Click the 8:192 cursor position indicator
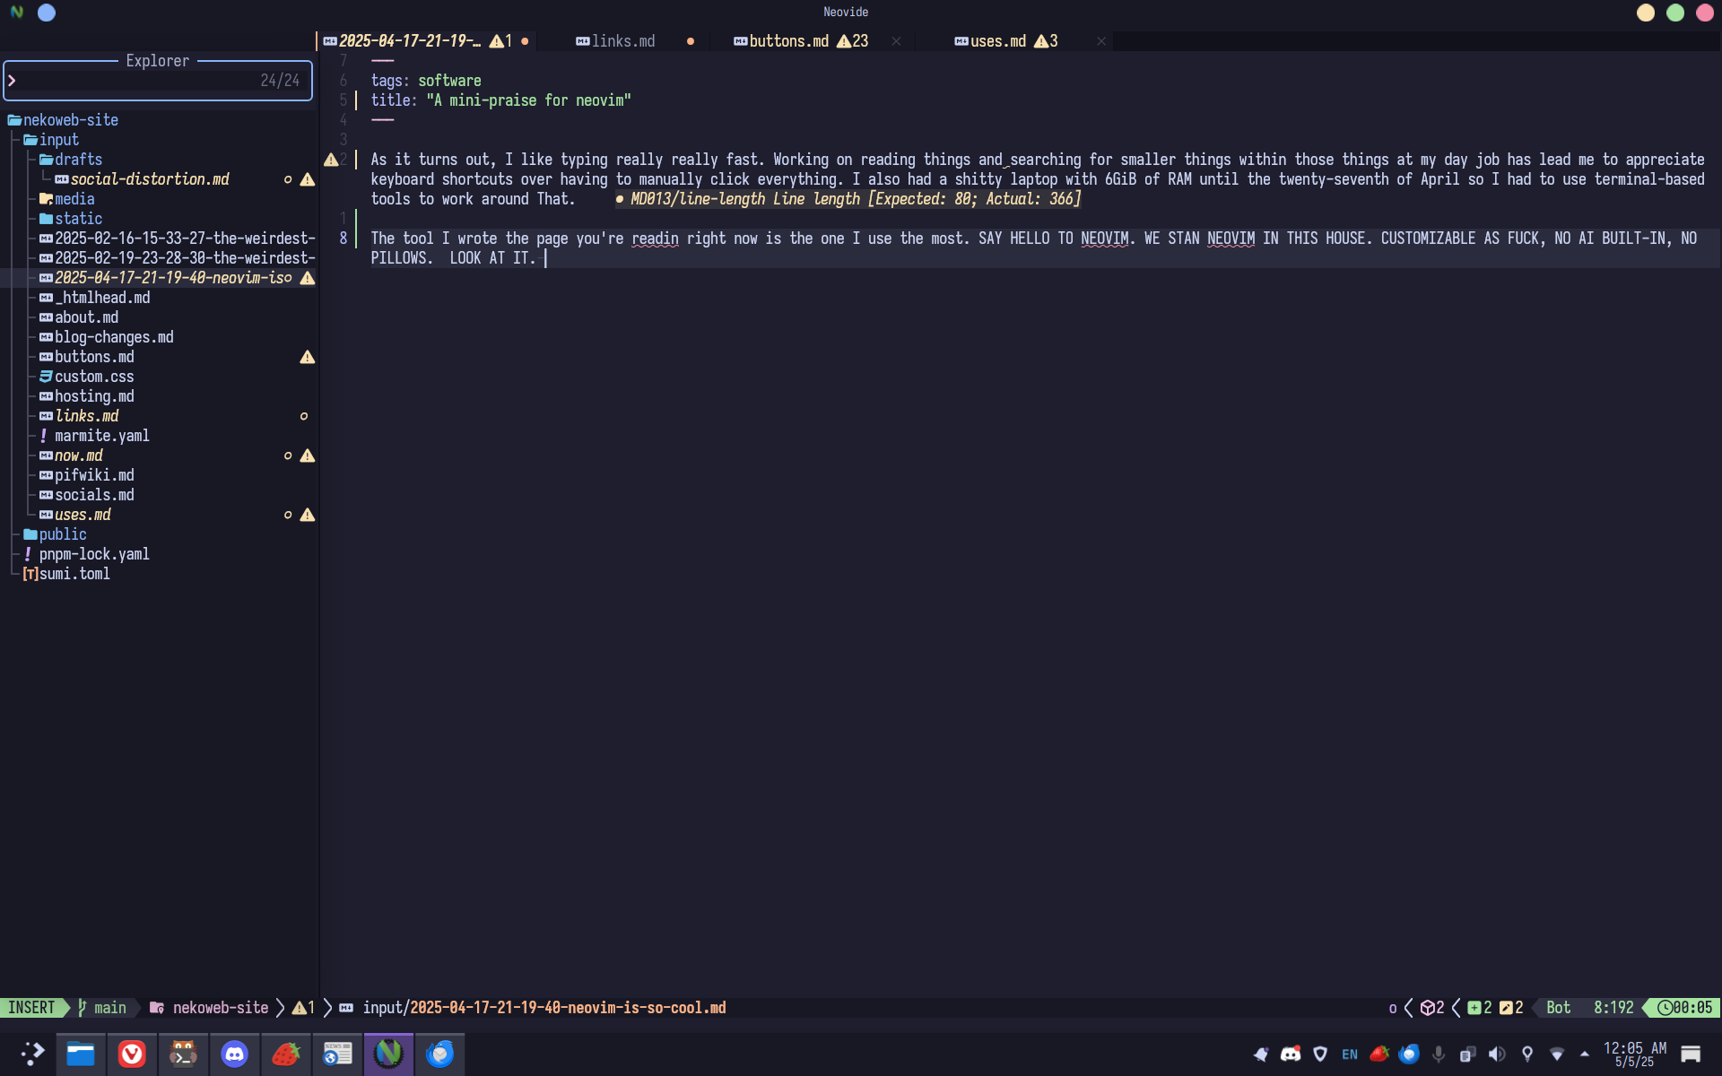Viewport: 1722px width, 1076px height. pyautogui.click(x=1613, y=1008)
